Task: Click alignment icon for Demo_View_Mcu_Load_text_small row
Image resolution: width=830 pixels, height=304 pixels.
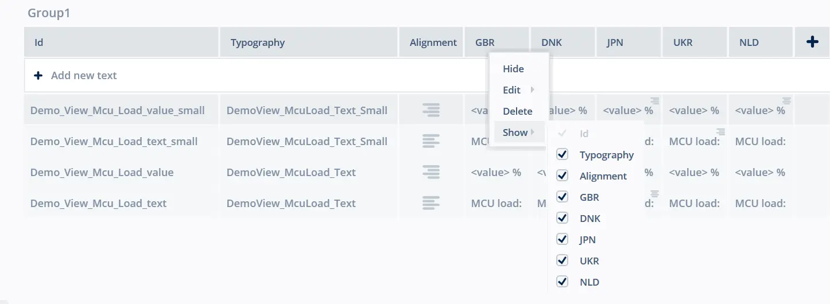Action: pyautogui.click(x=431, y=141)
